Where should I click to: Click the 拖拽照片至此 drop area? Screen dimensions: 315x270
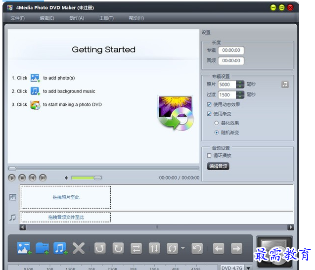[x=66, y=197]
